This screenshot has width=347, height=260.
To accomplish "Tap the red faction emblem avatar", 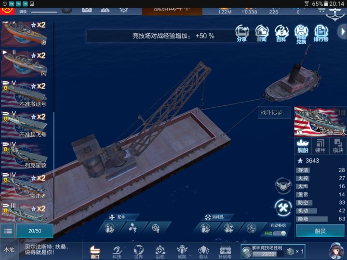I will [x=7, y=11].
